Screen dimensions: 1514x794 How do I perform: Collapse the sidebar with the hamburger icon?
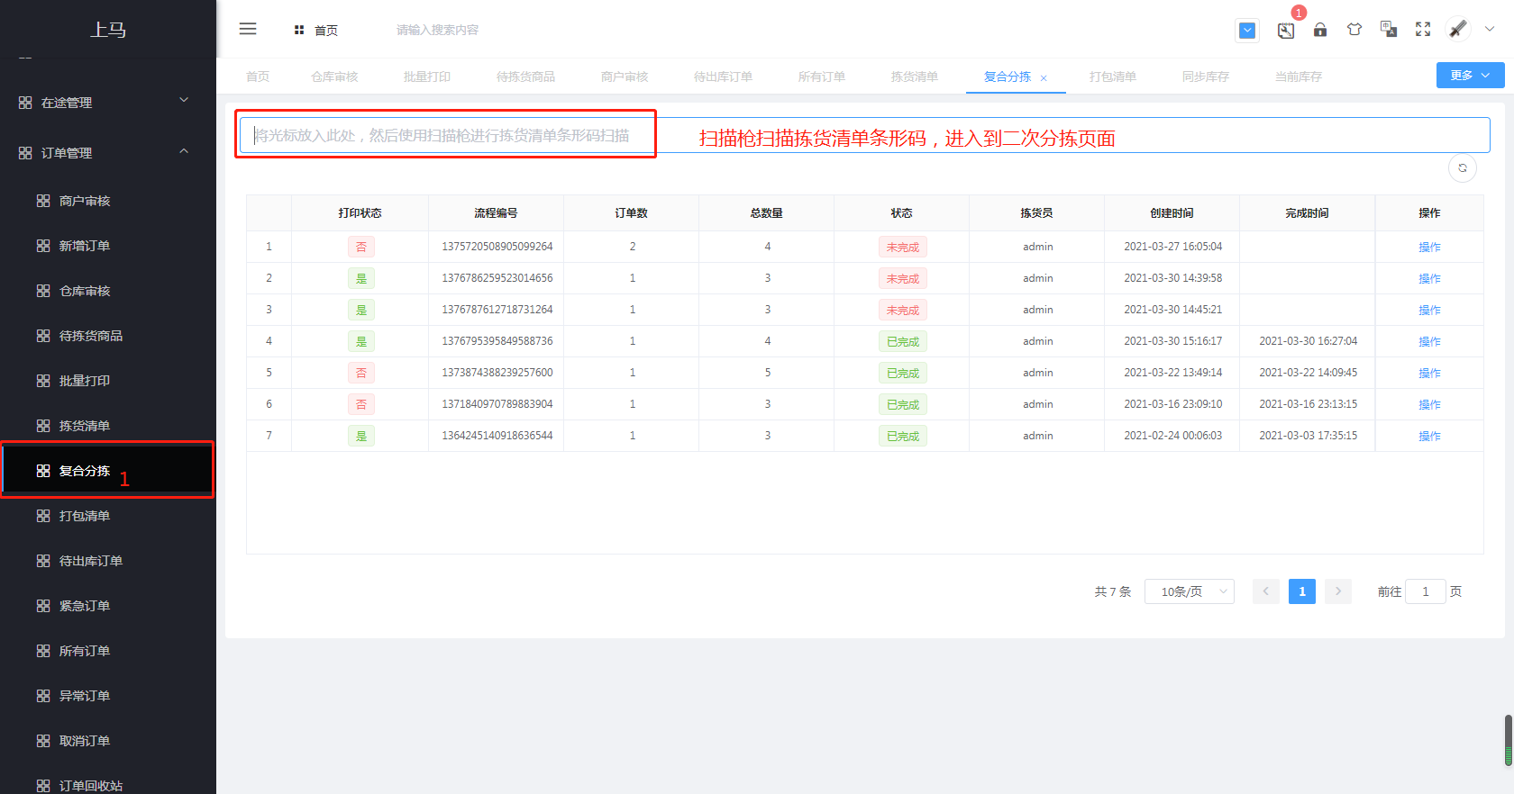click(248, 29)
